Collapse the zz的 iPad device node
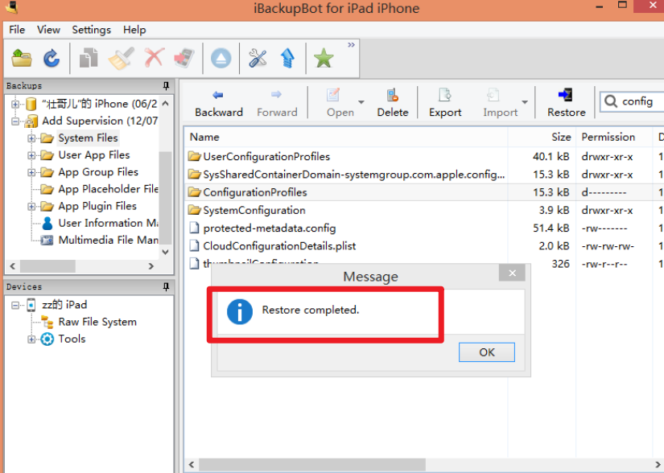 pyautogui.click(x=15, y=305)
